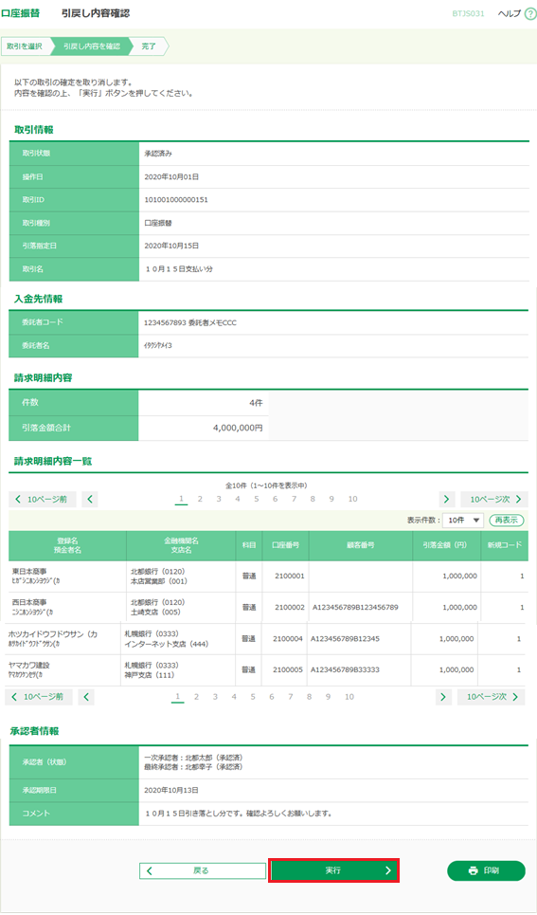Click the 戻る back button
Viewport: 537px width, 915px height.
(203, 870)
